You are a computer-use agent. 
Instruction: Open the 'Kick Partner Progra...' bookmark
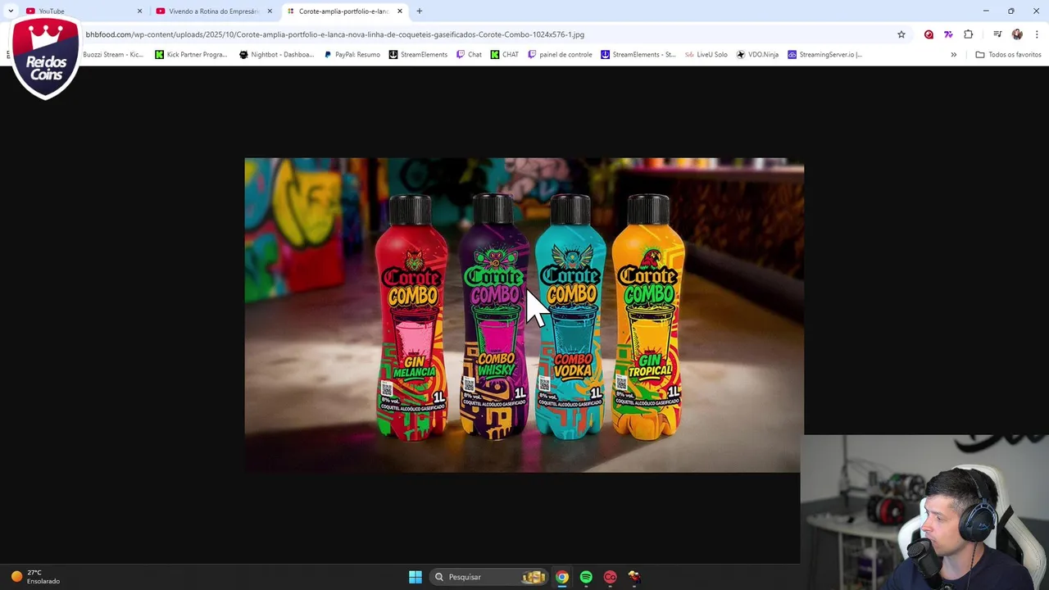click(x=191, y=54)
